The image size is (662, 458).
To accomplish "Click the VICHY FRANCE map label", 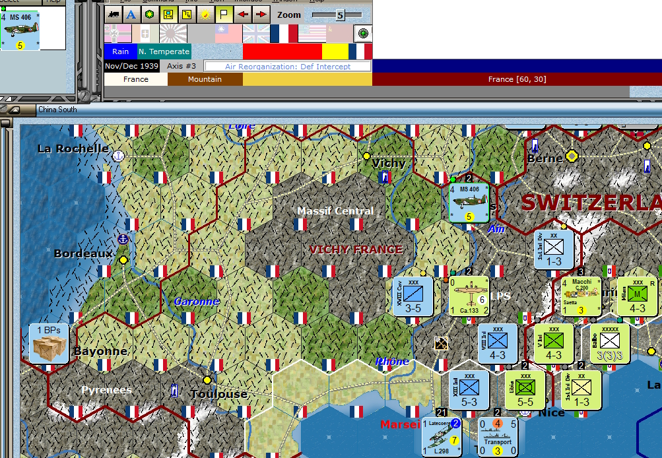I will point(356,249).
